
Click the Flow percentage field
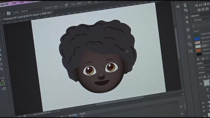click(79, 3)
